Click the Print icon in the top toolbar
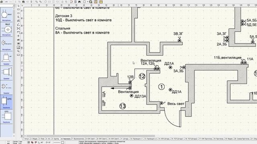This screenshot has height=144, width=257. 2,2
